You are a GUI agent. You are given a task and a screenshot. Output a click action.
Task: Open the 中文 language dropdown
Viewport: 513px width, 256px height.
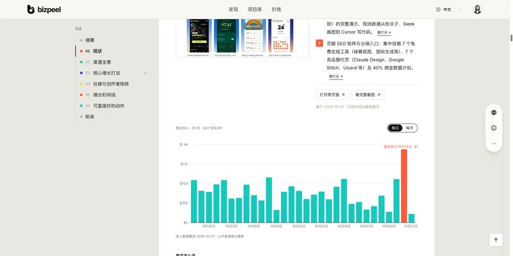[x=448, y=10]
